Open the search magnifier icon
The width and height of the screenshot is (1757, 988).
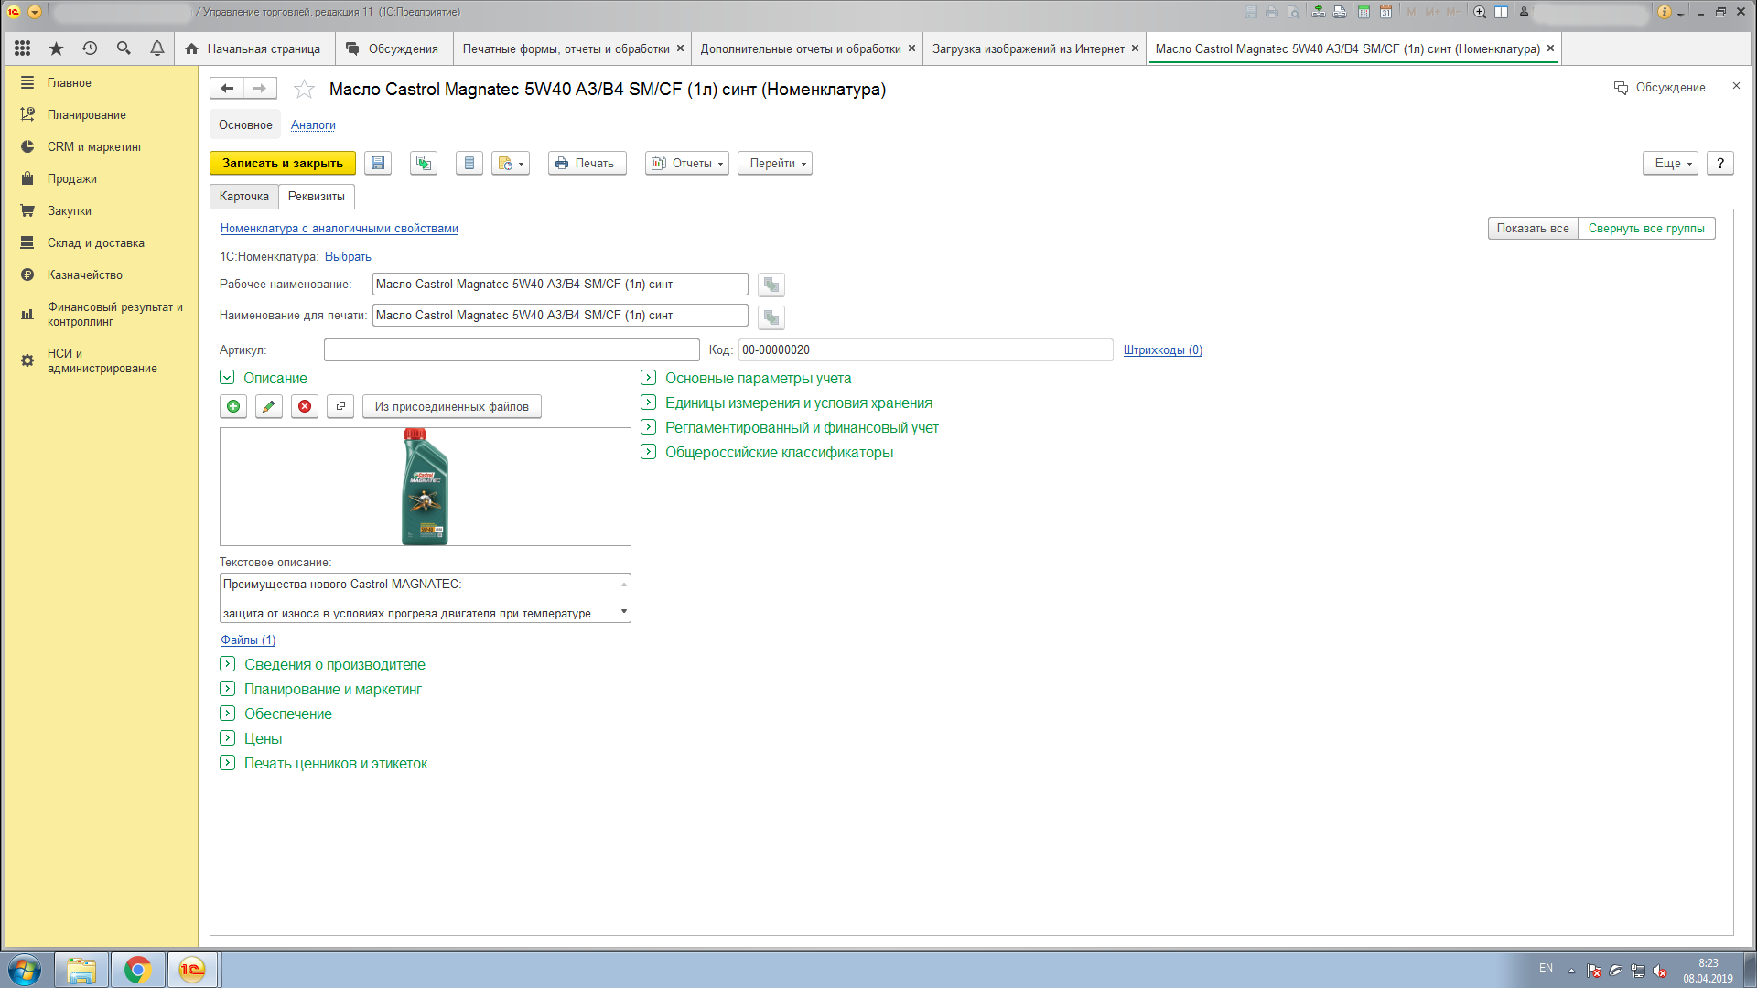(x=124, y=48)
